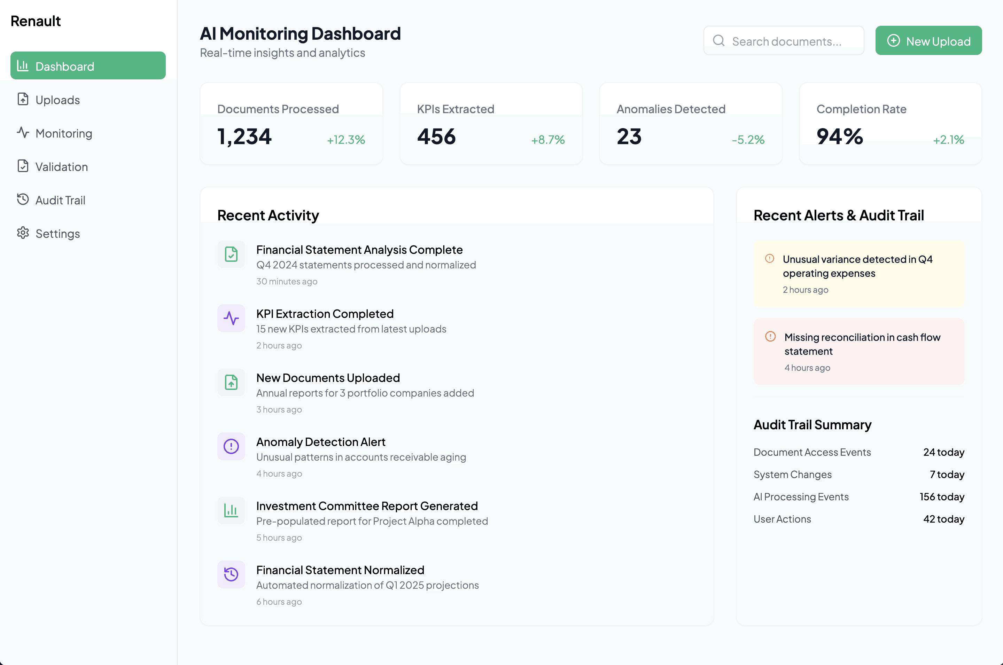Click the KPI Extraction Completed pulse icon
1003x665 pixels.
coord(231,319)
